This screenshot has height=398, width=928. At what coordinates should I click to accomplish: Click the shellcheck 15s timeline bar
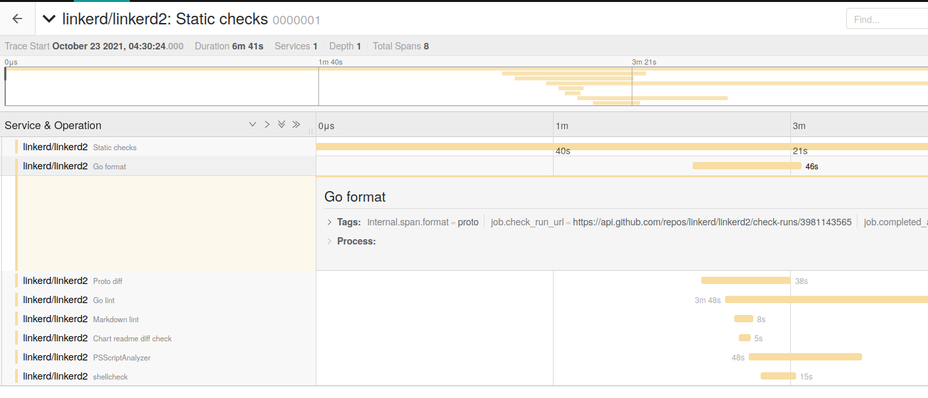778,376
